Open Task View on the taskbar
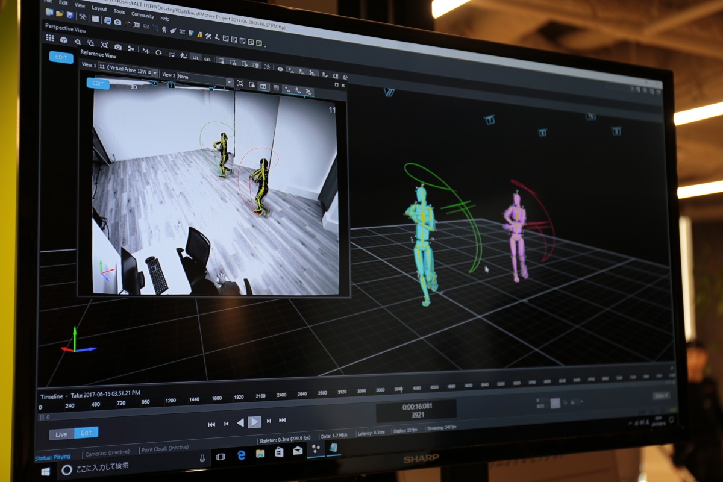 [x=221, y=457]
